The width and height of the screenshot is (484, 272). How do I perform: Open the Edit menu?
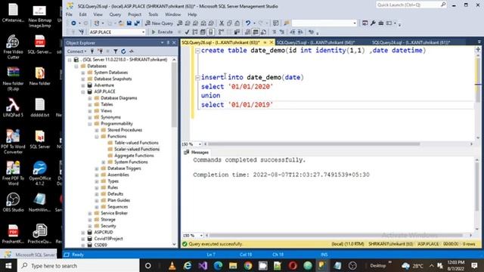(x=82, y=14)
